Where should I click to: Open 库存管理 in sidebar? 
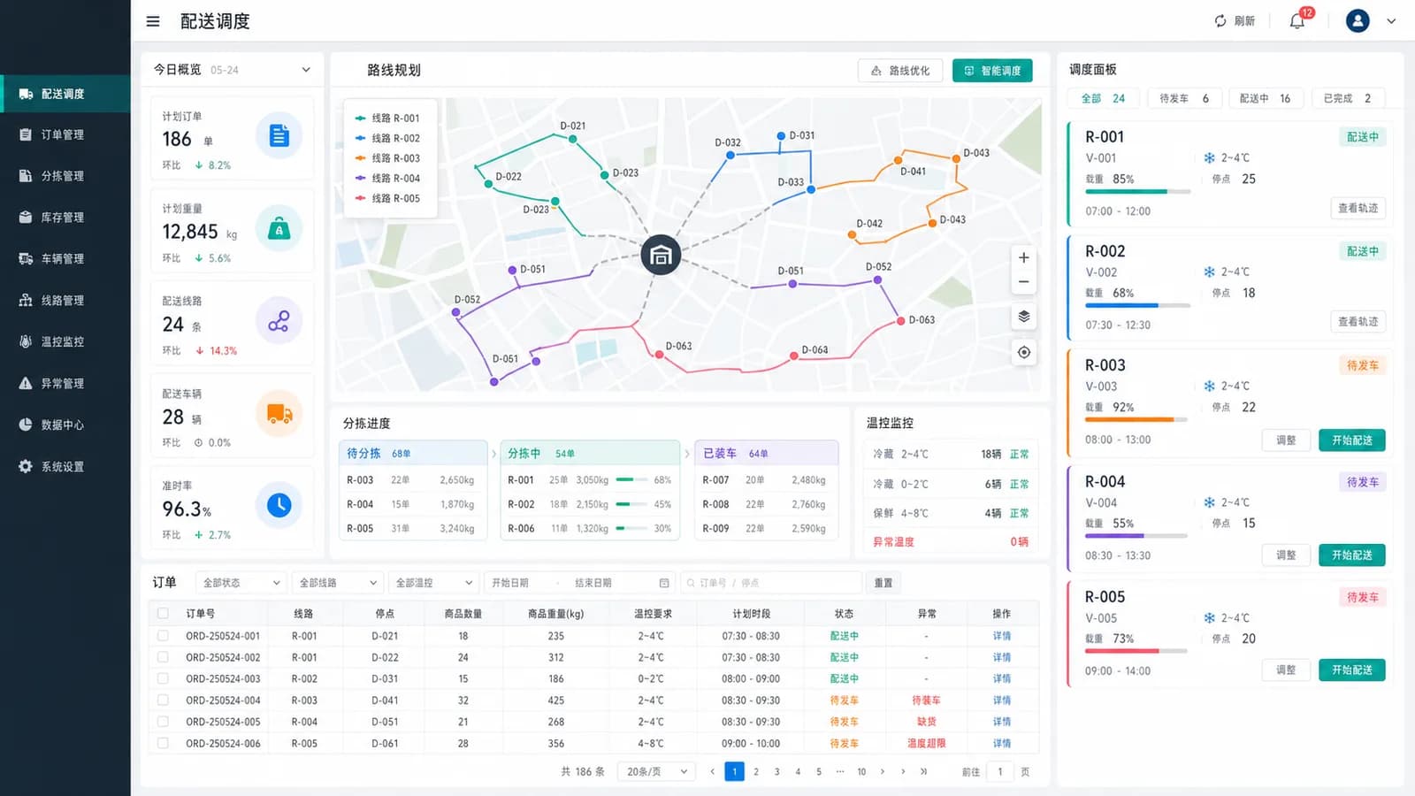(65, 218)
